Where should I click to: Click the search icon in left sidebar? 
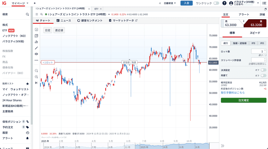(x=27, y=14)
